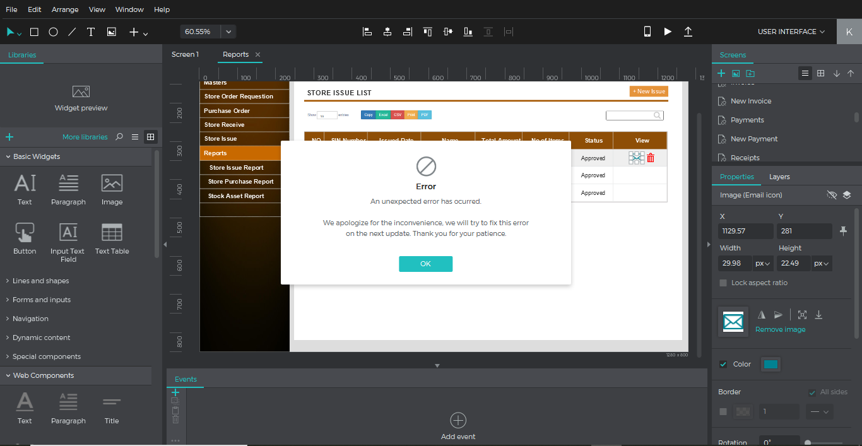Image resolution: width=862 pixels, height=446 pixels.
Task: Click the Play simulation icon
Action: [668, 32]
